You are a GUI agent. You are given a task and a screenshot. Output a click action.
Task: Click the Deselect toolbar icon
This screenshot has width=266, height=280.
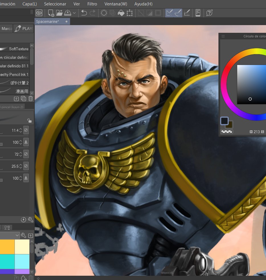[x=141, y=13]
